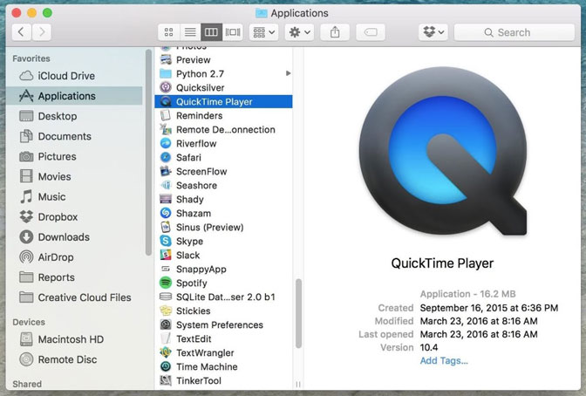Click the Shazam app icon
The image size is (586, 396).
(166, 213)
